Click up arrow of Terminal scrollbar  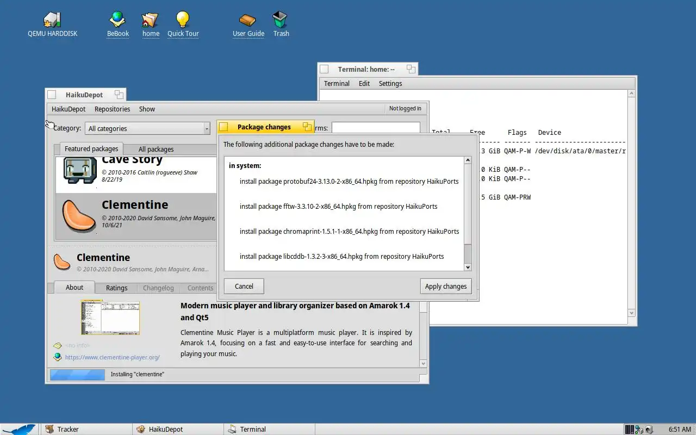631,94
